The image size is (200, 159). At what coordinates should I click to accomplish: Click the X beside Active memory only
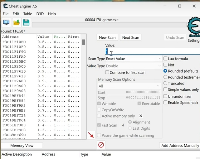coord(141,116)
